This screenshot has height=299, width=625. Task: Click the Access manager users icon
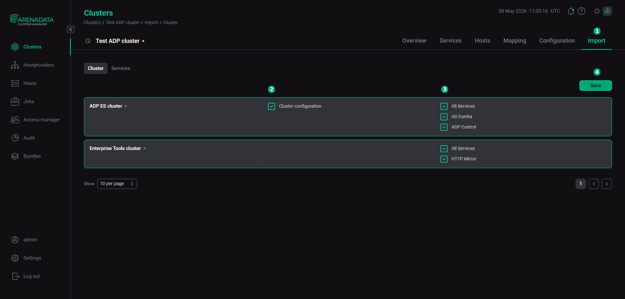[15, 120]
